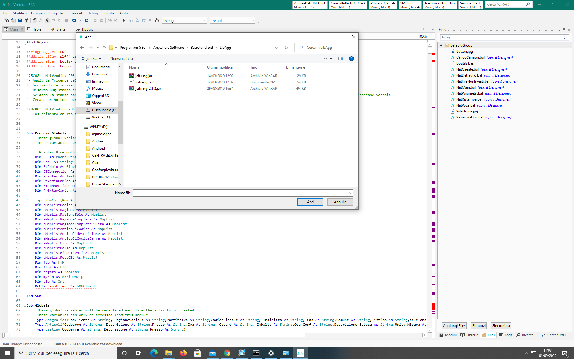Navigate forward with the blue right arrow
Viewport: 574px width, 359px height.
click(87, 20)
